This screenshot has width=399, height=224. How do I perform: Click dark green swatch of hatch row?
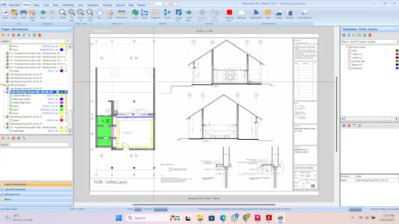tap(62, 106)
